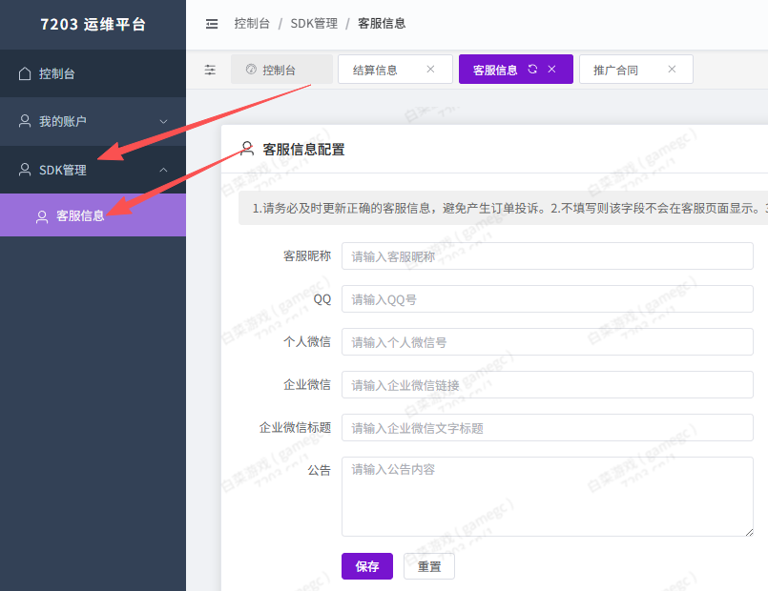Click the 保存 button

367,566
